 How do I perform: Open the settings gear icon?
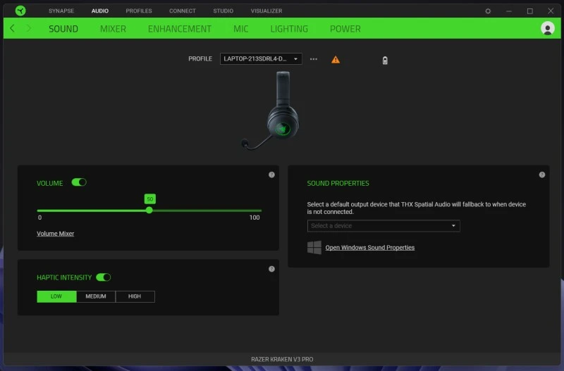pyautogui.click(x=488, y=11)
